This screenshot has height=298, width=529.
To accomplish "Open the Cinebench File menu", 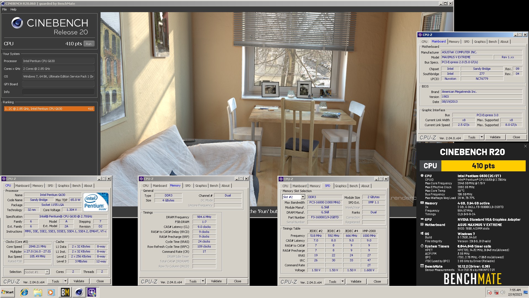I will pyautogui.click(x=4, y=9).
